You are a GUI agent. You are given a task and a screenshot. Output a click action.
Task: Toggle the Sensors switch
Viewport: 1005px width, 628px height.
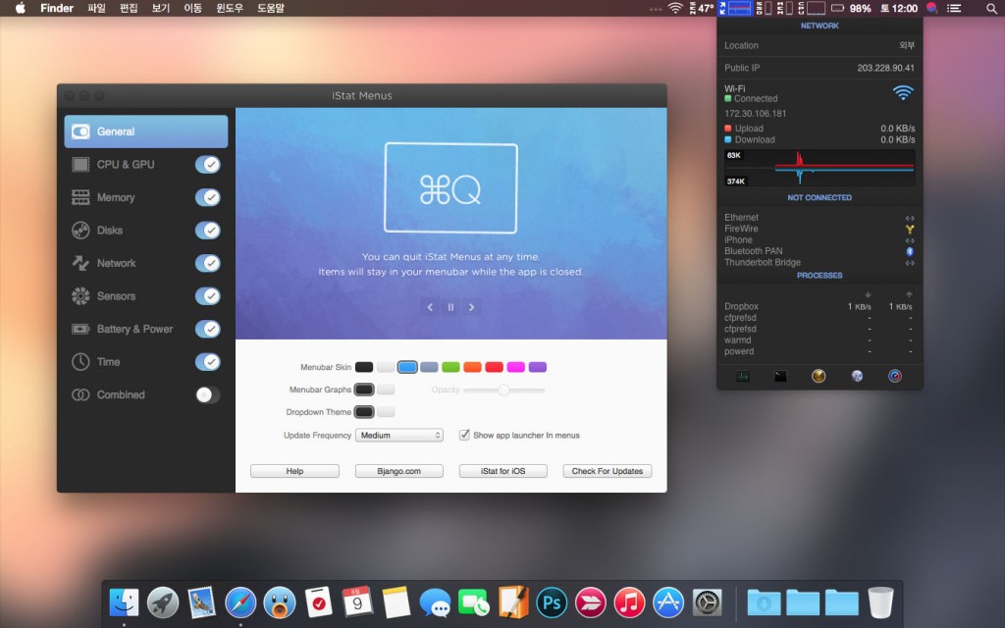[x=208, y=296]
